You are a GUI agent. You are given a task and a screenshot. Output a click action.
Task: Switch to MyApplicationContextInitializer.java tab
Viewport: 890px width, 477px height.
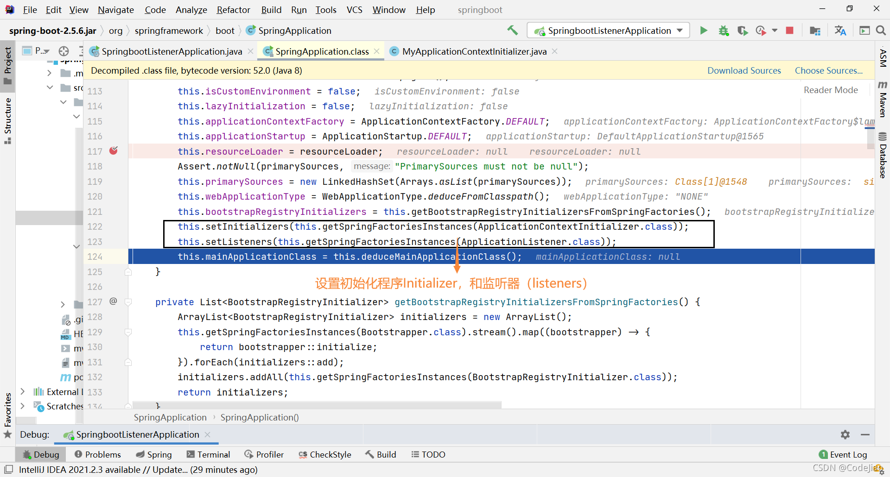coord(474,51)
